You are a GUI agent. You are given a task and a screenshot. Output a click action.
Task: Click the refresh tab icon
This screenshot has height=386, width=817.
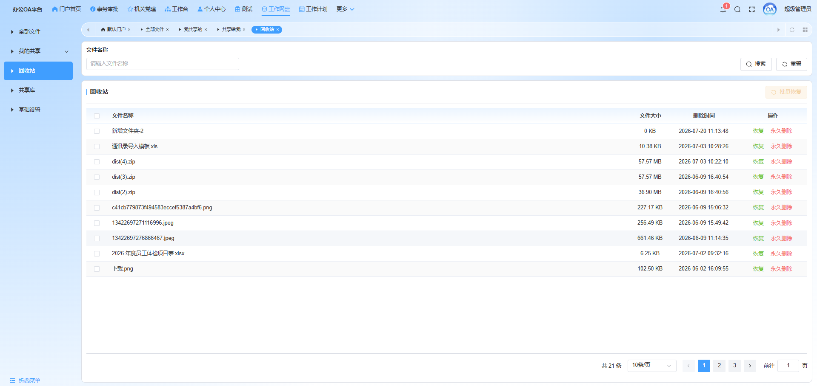(x=792, y=30)
